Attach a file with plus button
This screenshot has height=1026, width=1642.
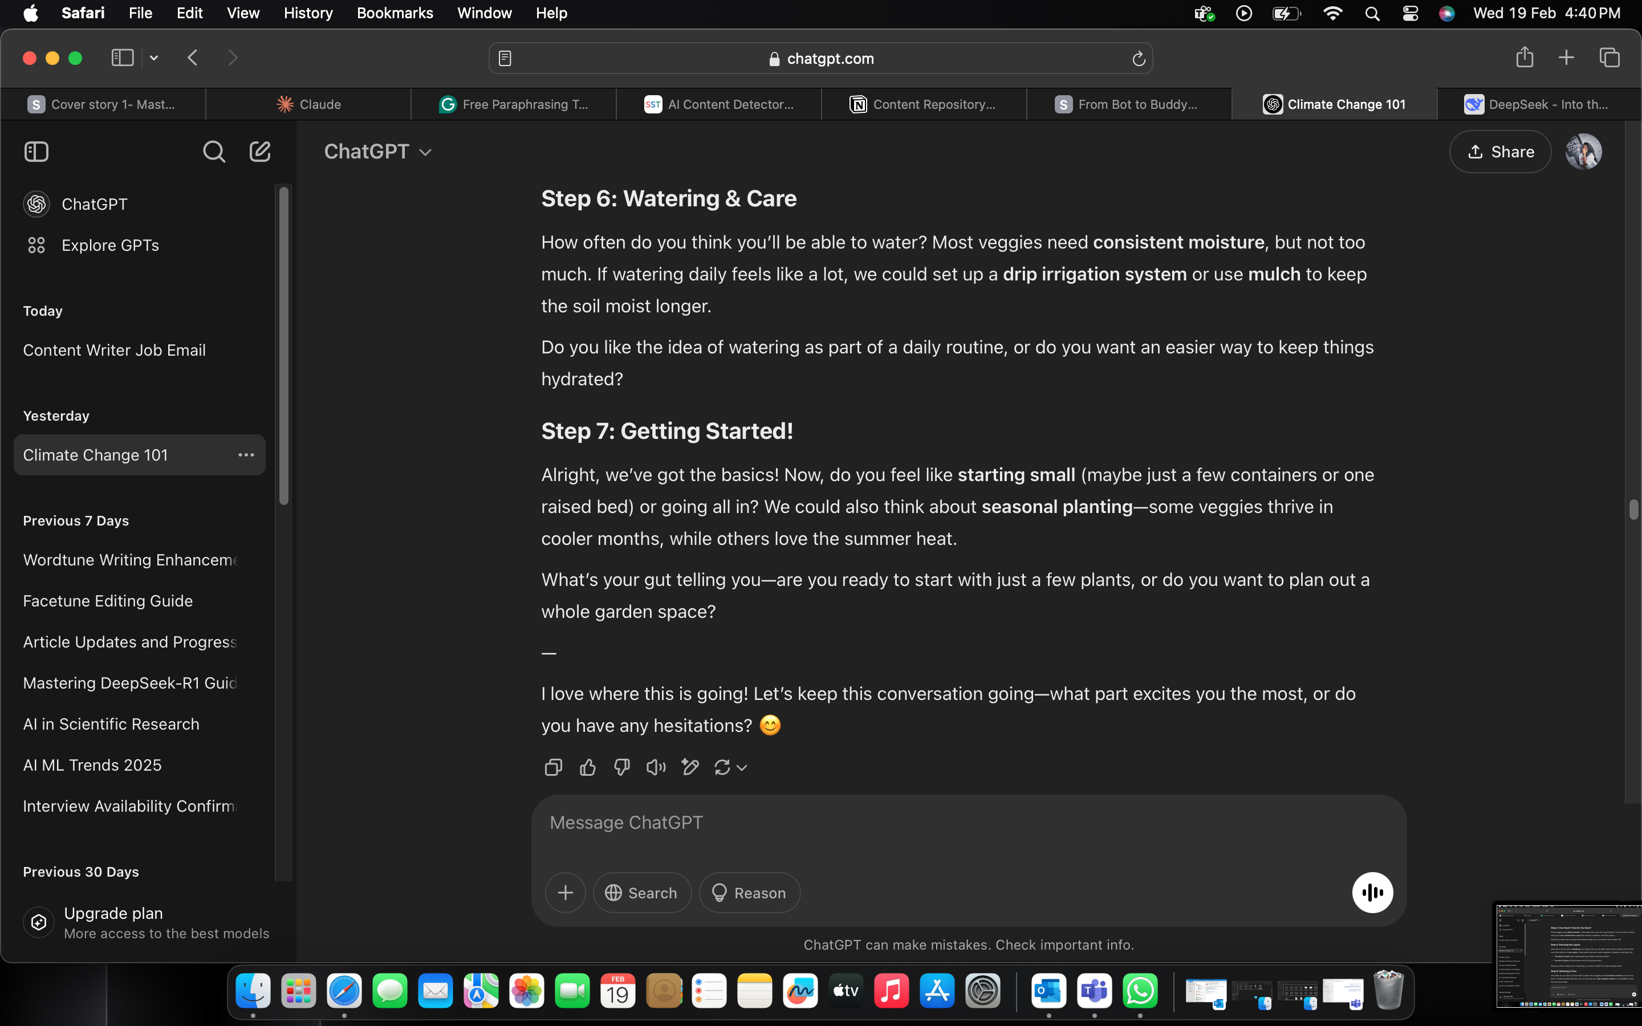coord(565,892)
